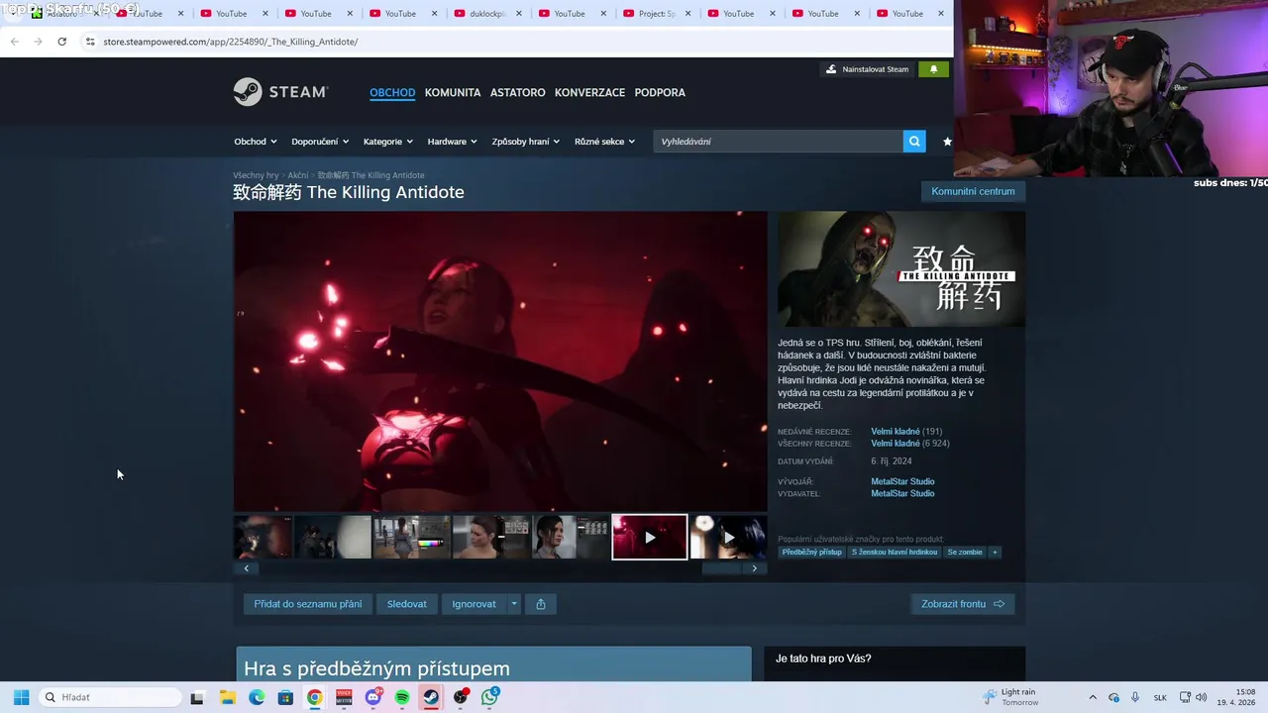Screen dimensions: 1268x713
Task: Show hidden tray icons chevron
Action: [x=1093, y=697]
